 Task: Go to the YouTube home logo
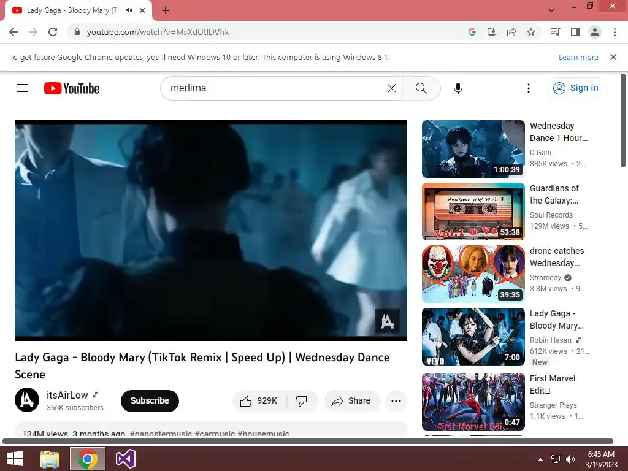(x=72, y=88)
